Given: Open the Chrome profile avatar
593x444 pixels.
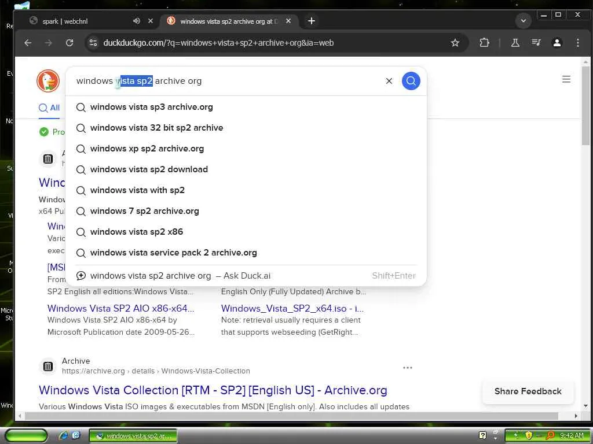Looking at the screenshot, I should (x=557, y=43).
